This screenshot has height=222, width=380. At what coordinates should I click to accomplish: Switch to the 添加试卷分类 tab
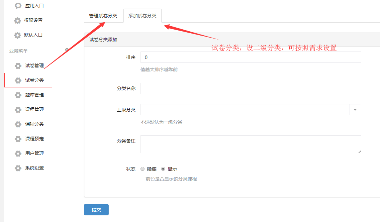(142, 16)
